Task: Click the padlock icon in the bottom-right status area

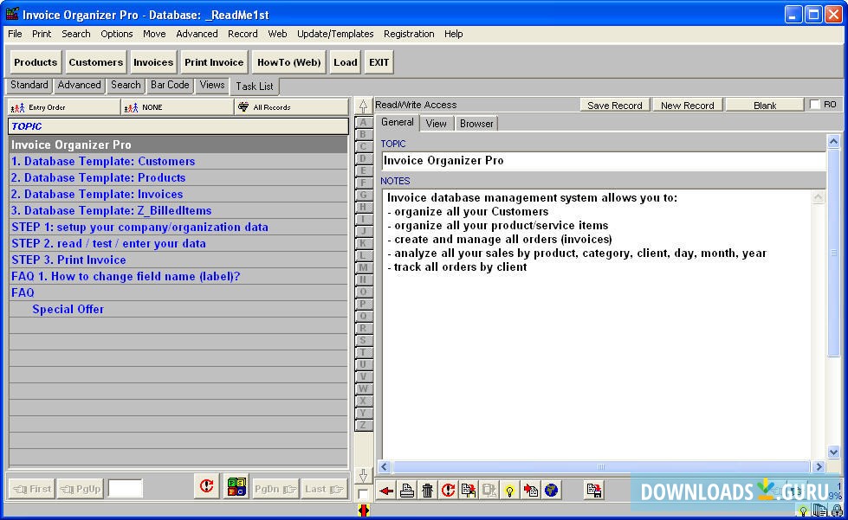Action: [838, 510]
